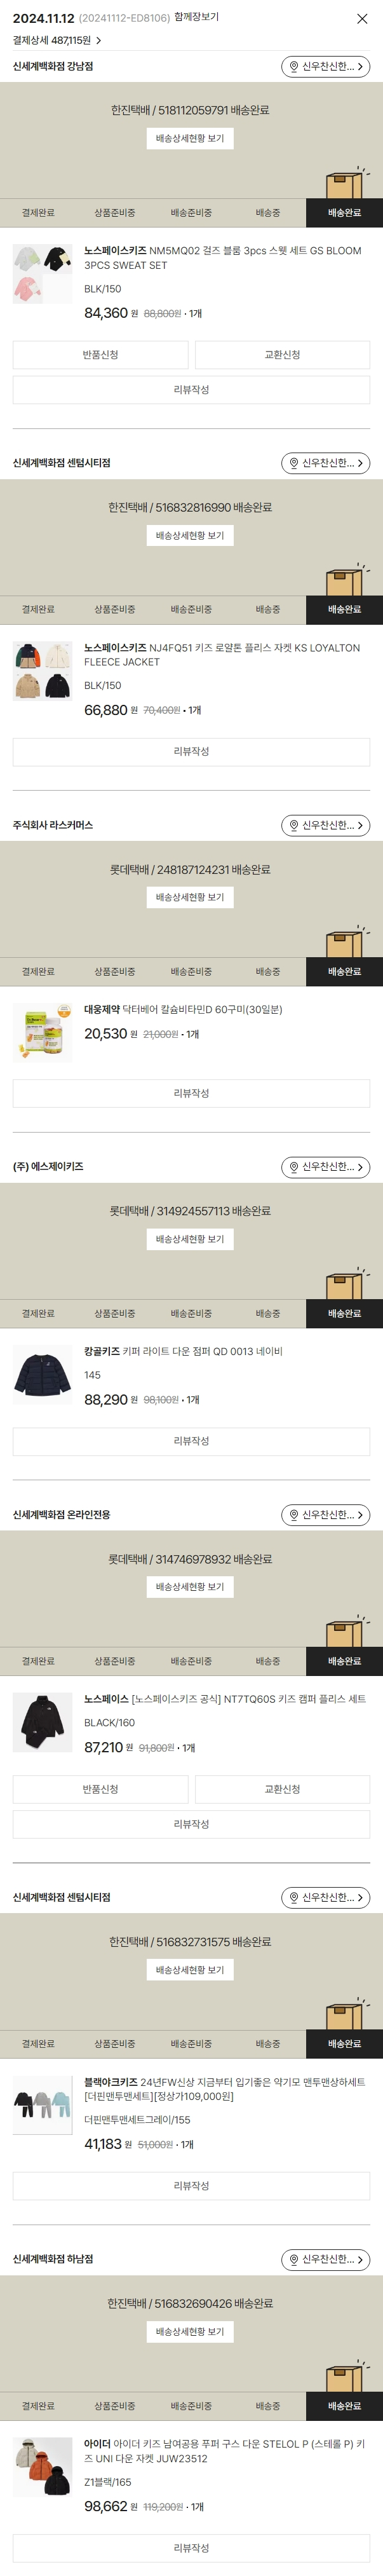The width and height of the screenshot is (383, 2576).
Task: Open 대웅제약 닥터베어 vitamin thumbnail
Action: click(42, 1031)
